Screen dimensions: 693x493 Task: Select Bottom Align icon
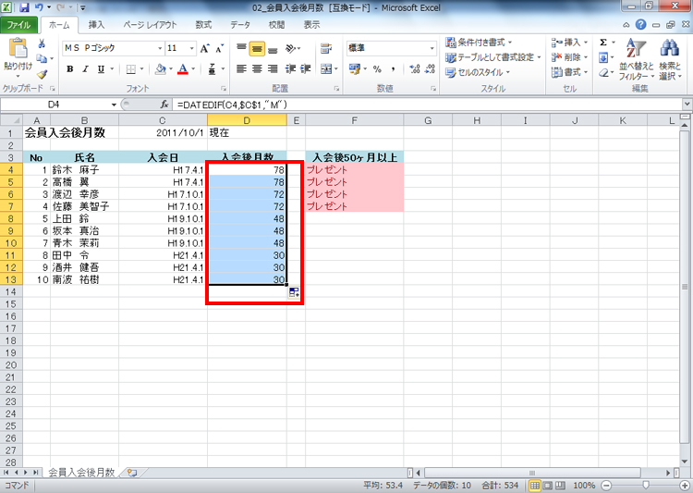click(x=274, y=49)
